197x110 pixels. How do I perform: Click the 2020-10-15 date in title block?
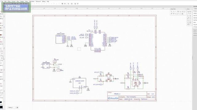pyautogui.click(x=128, y=99)
